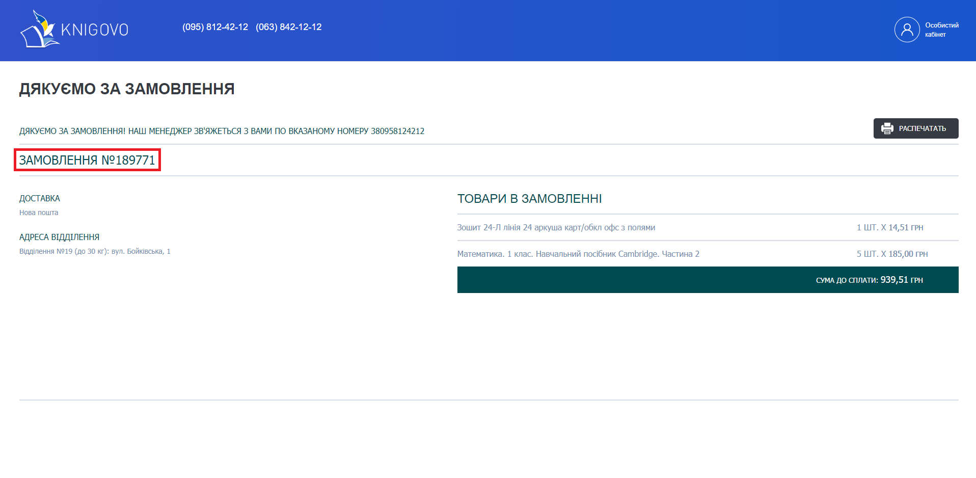The height and width of the screenshot is (478, 976).
Task: Click the KNIGOVO bird and book logo
Action: [39, 30]
